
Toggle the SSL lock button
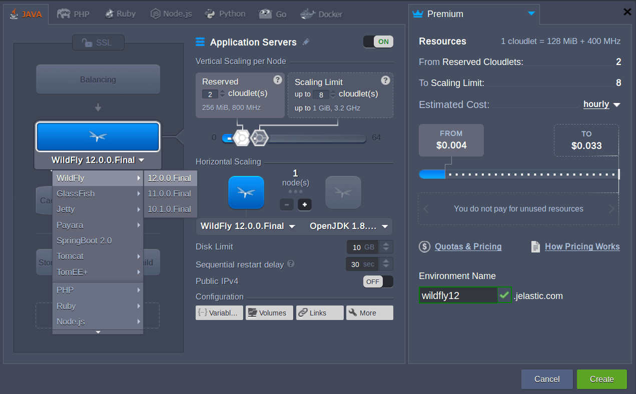tap(98, 42)
